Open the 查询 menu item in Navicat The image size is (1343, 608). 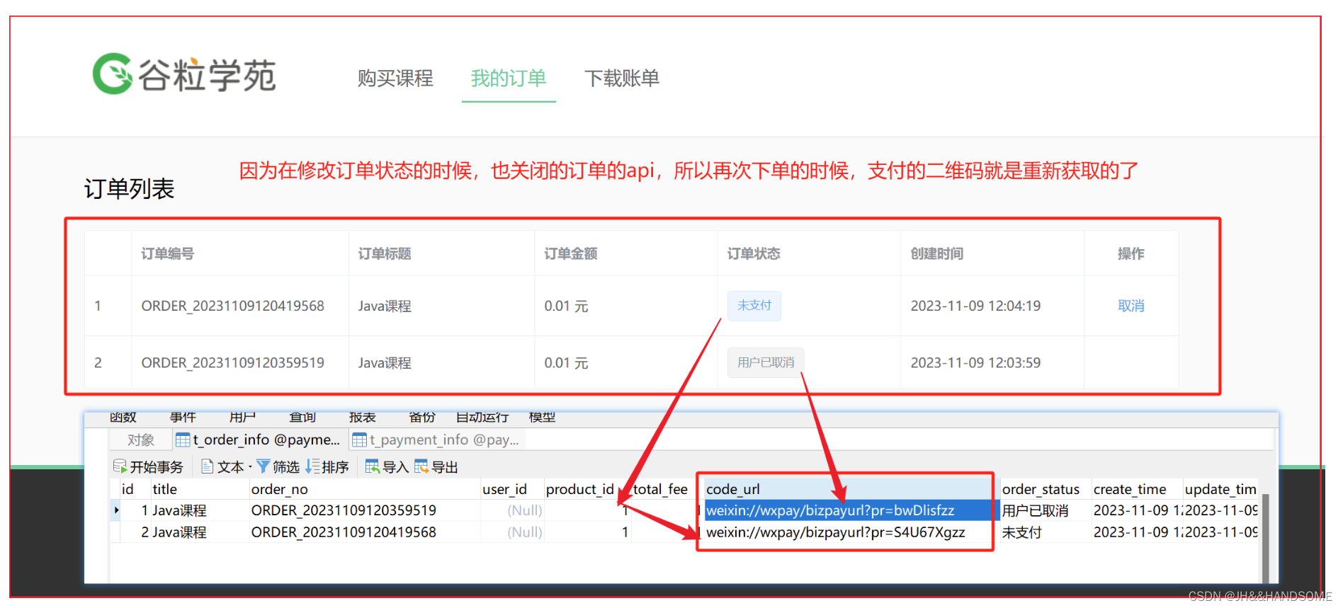tap(303, 417)
